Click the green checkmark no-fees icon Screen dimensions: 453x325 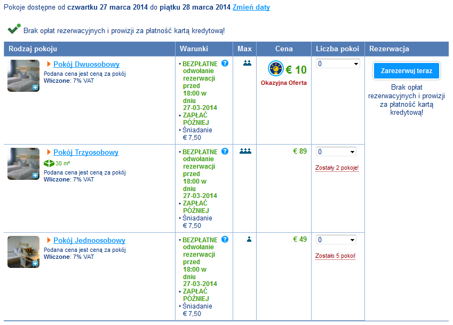tap(14, 29)
